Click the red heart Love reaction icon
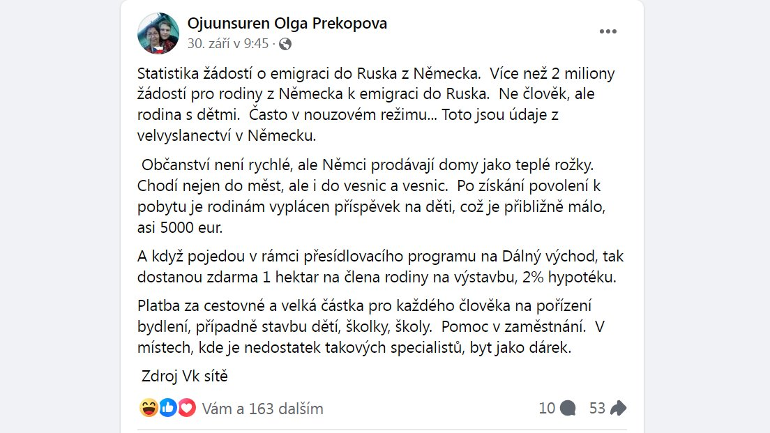 186,408
